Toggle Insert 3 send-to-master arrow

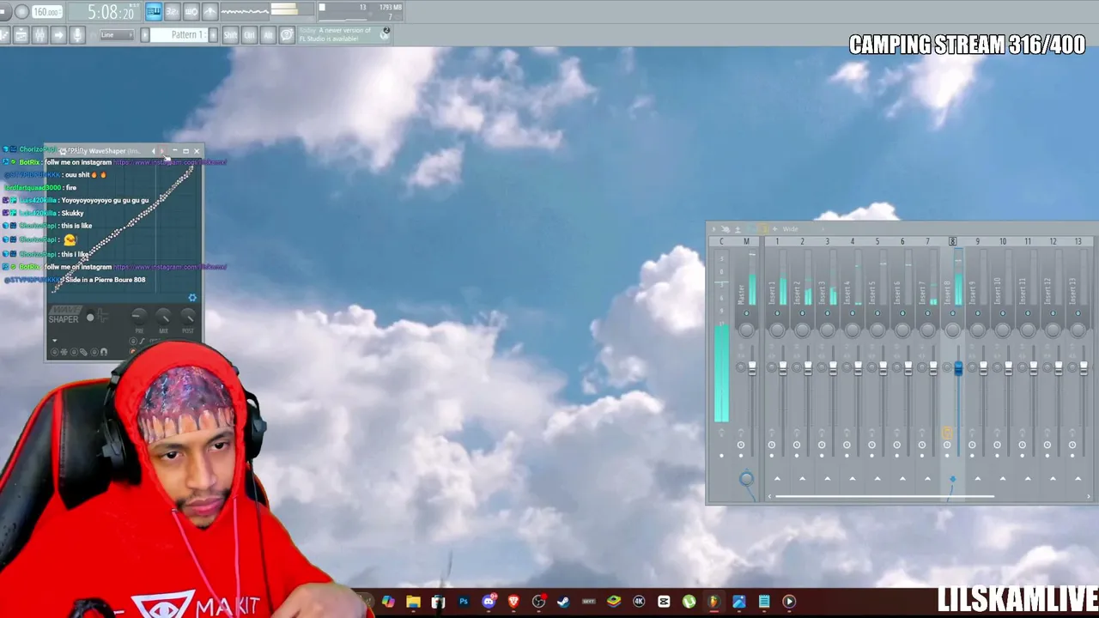coord(827,479)
